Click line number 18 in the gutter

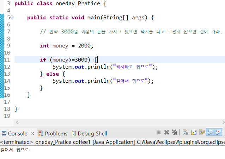click(x=7, y=109)
